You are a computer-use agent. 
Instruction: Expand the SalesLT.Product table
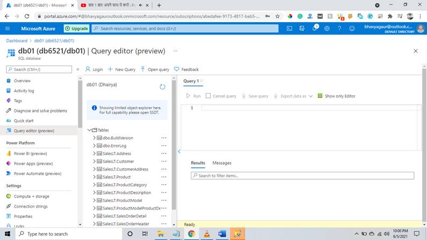tap(94, 177)
